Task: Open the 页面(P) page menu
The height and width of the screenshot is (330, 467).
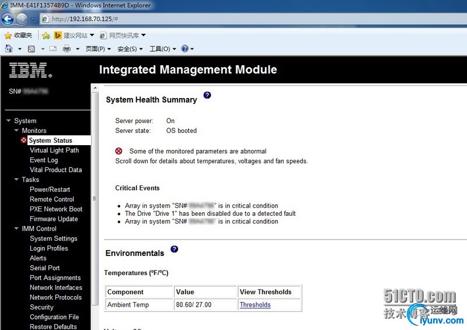Action: [98, 49]
